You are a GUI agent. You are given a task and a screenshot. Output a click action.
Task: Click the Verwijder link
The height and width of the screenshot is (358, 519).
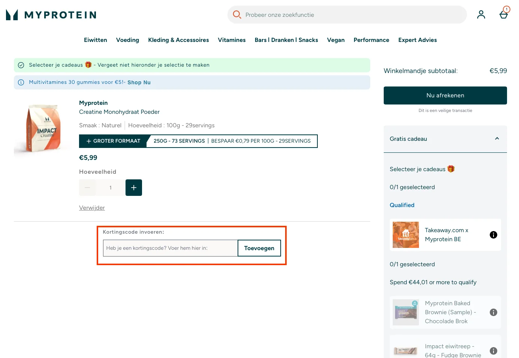coord(92,208)
